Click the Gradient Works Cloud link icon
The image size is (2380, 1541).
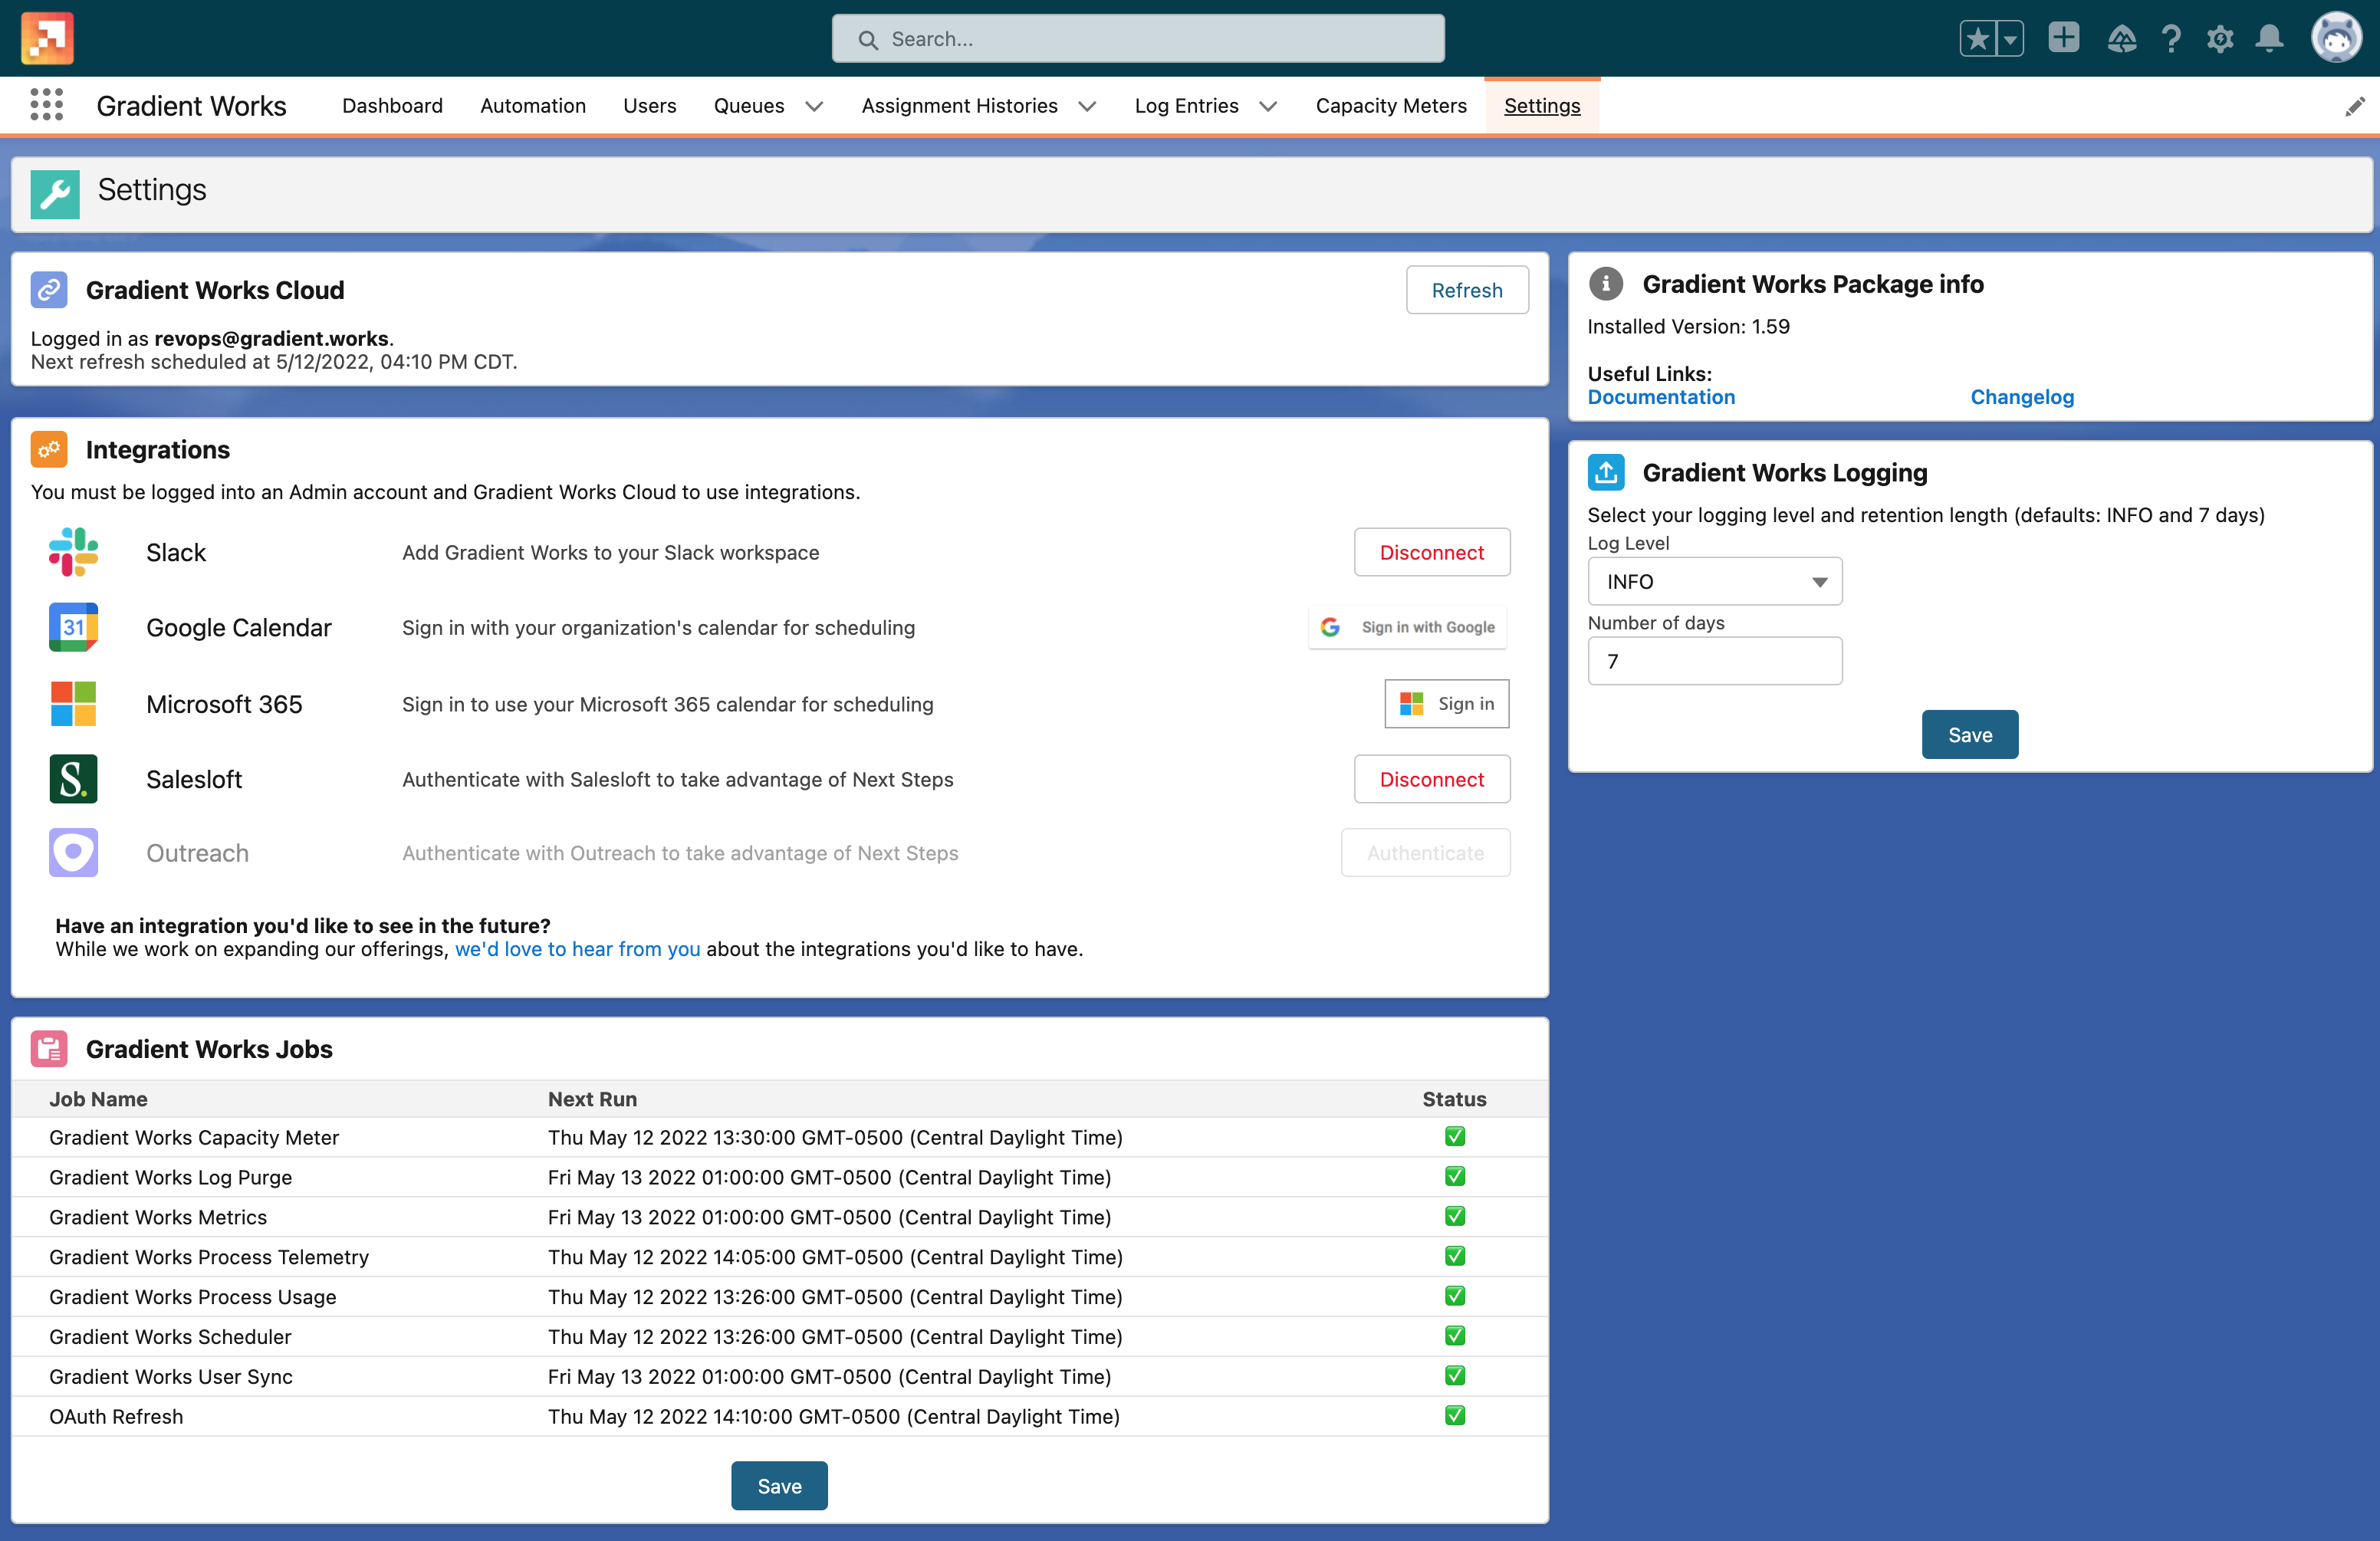coord(49,290)
